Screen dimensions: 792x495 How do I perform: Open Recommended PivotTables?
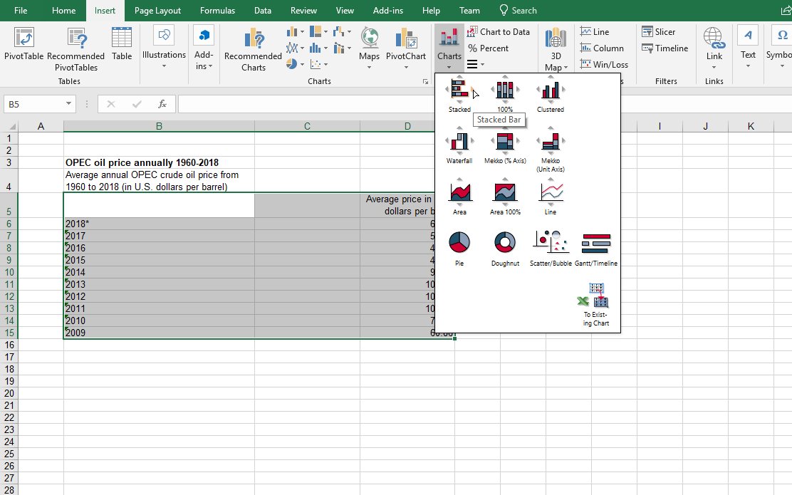tap(75, 50)
